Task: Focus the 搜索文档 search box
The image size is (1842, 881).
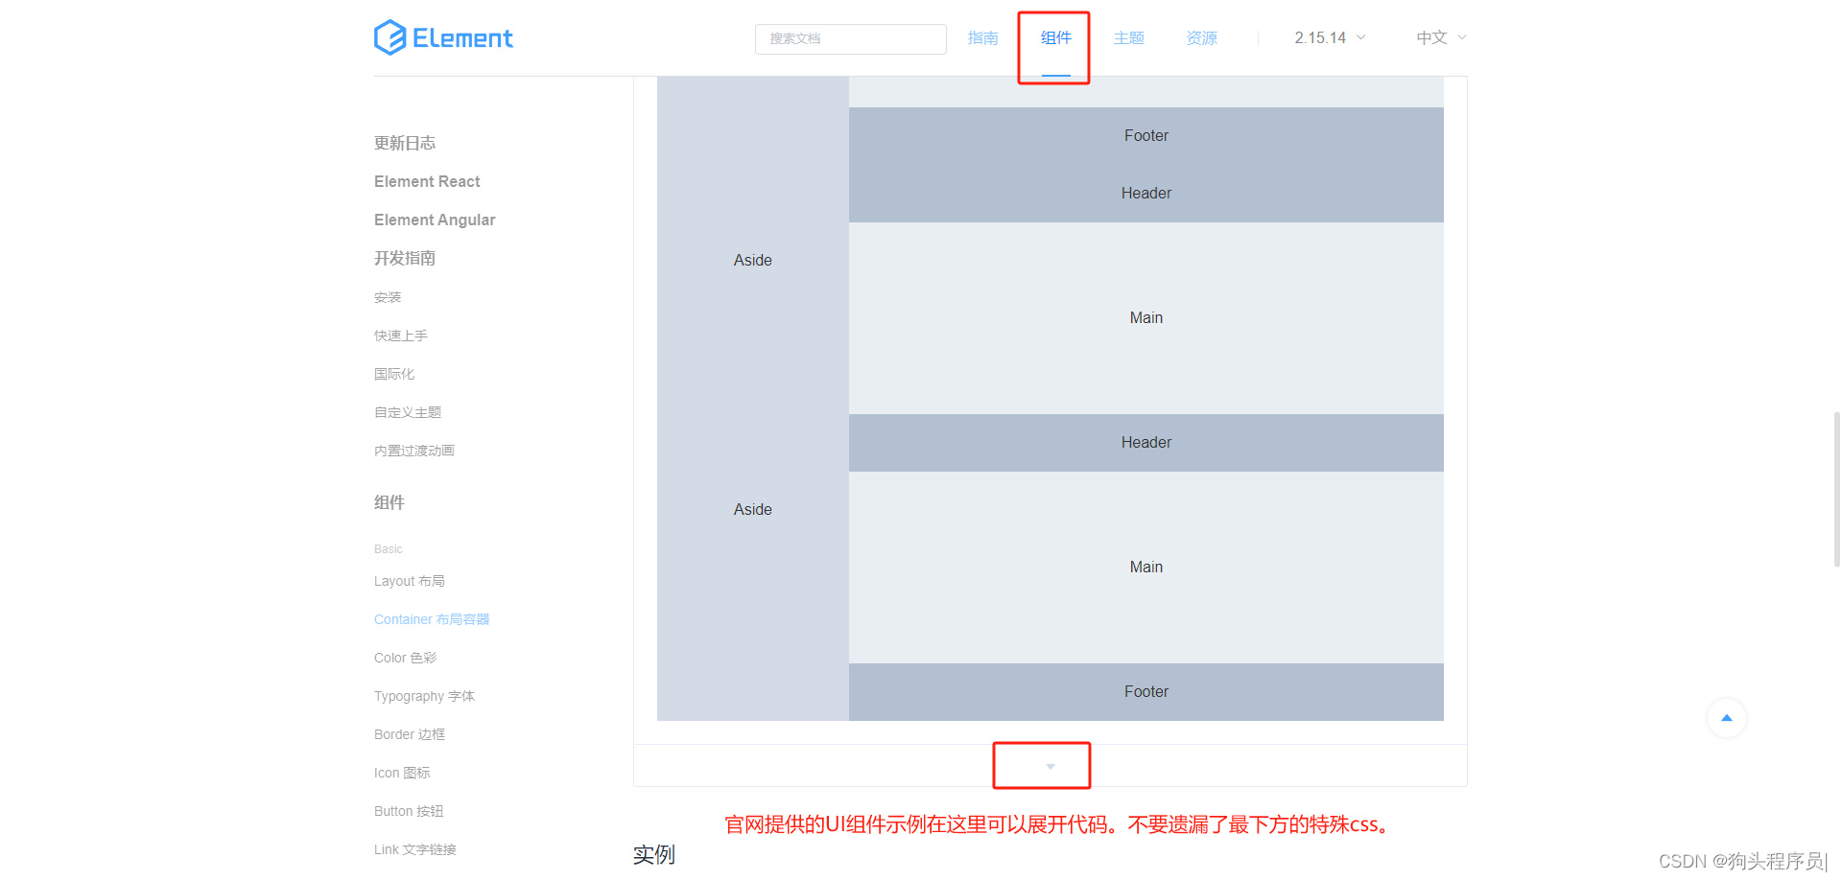Action: [x=851, y=39]
